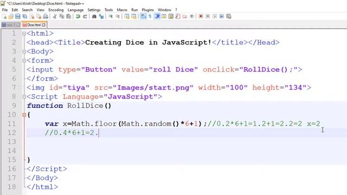
Task: Click title text "Creating Dice in JavaScript!"
Action: click(x=148, y=42)
